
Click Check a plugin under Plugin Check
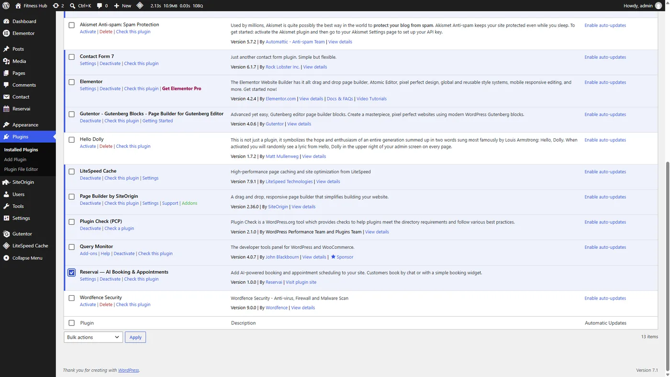tap(119, 229)
